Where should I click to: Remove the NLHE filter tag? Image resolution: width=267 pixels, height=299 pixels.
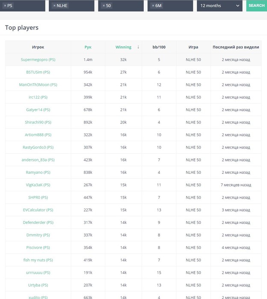pyautogui.click(x=54, y=6)
